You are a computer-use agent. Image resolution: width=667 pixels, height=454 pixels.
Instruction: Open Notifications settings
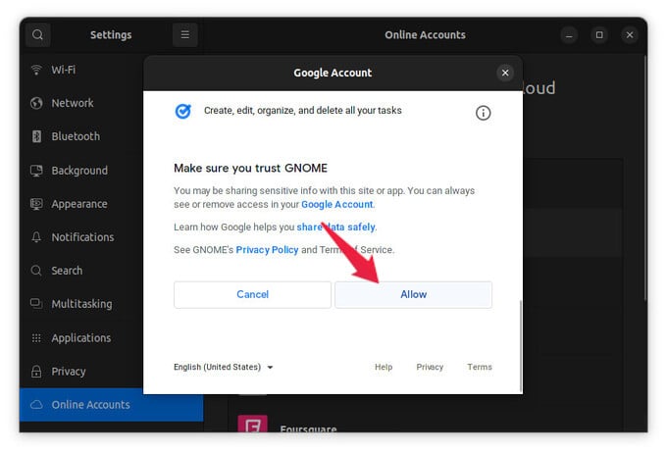[x=80, y=237]
